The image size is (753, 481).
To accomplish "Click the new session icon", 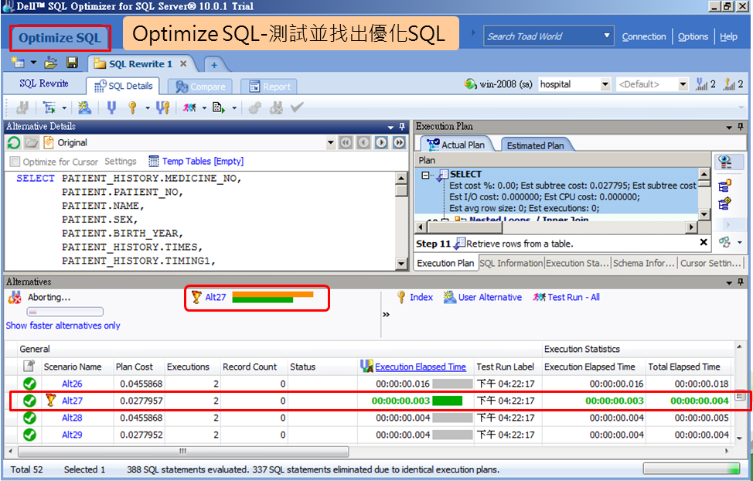I will [18, 63].
